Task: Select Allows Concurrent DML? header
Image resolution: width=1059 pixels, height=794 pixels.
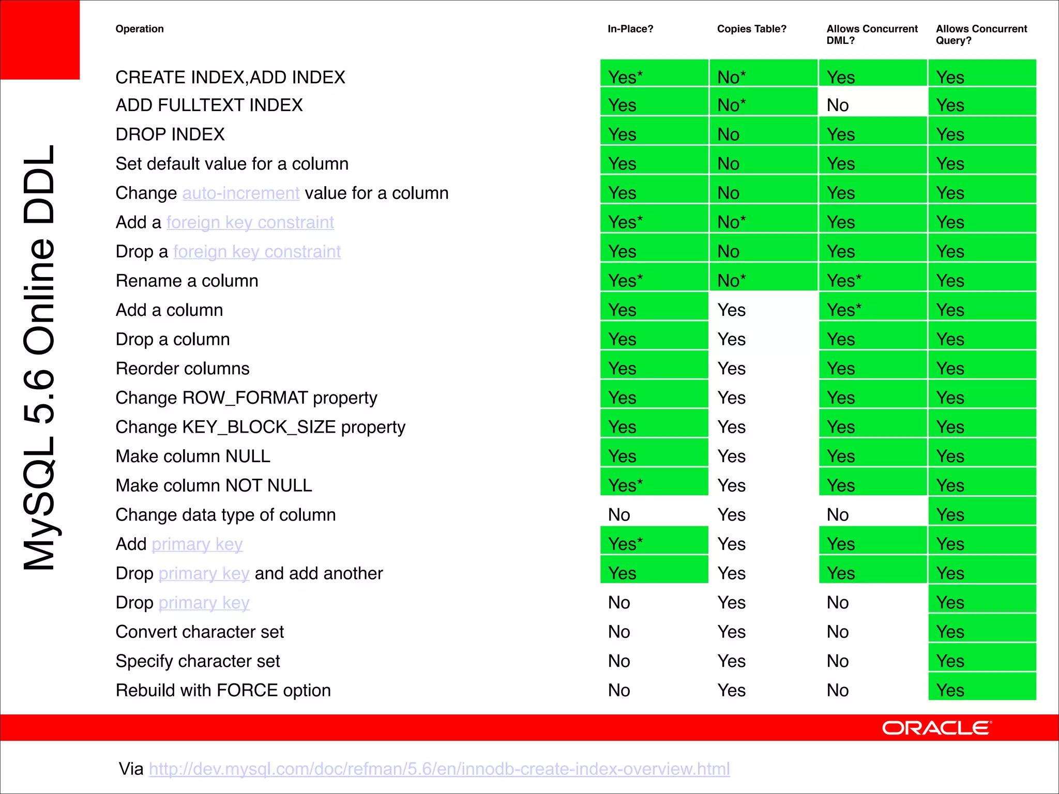Action: click(x=872, y=35)
